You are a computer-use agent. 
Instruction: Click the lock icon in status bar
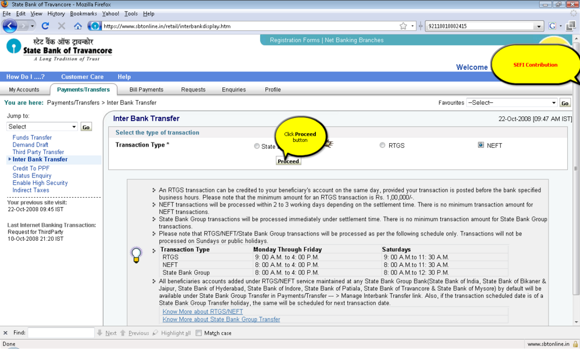pyautogui.click(x=575, y=344)
